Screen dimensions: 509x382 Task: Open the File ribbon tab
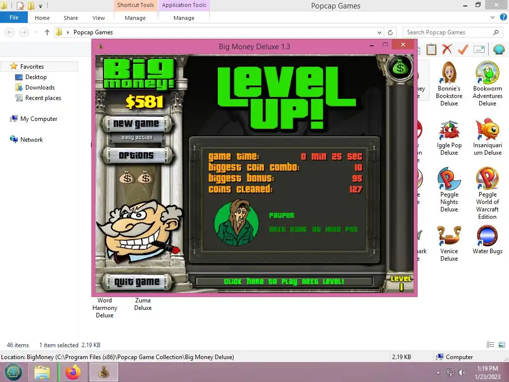click(x=14, y=17)
